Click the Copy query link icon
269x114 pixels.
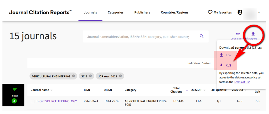click(x=238, y=34)
